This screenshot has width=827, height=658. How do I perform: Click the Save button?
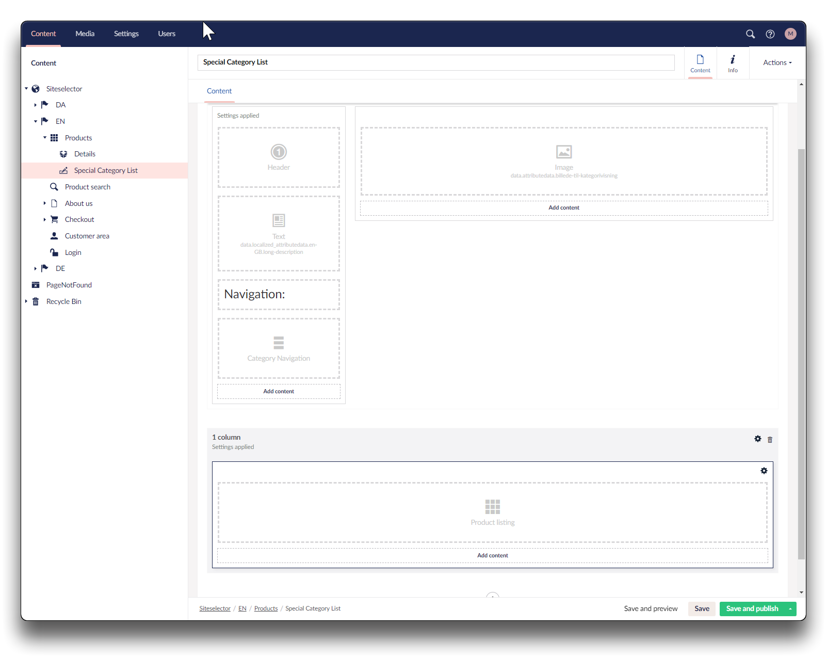(701, 608)
